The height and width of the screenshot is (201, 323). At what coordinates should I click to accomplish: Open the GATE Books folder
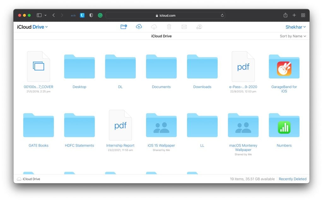tap(38, 125)
